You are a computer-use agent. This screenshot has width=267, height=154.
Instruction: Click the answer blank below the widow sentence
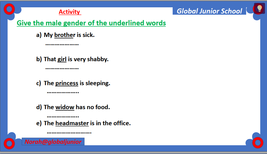click(x=63, y=116)
